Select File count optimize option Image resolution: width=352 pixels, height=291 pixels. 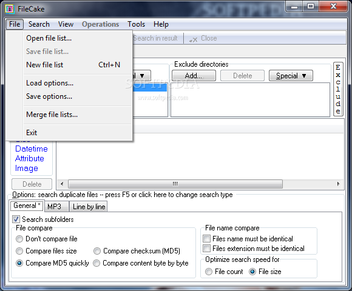click(209, 272)
